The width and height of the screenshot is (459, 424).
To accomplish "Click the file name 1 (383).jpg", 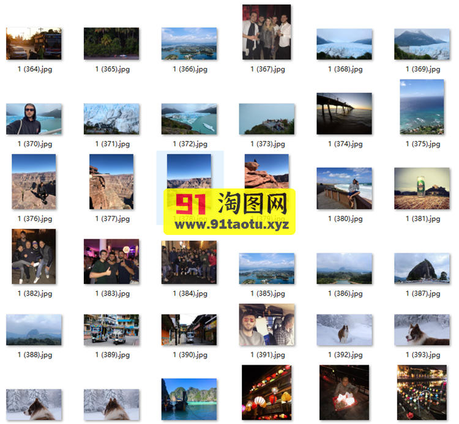I will coord(113,294).
